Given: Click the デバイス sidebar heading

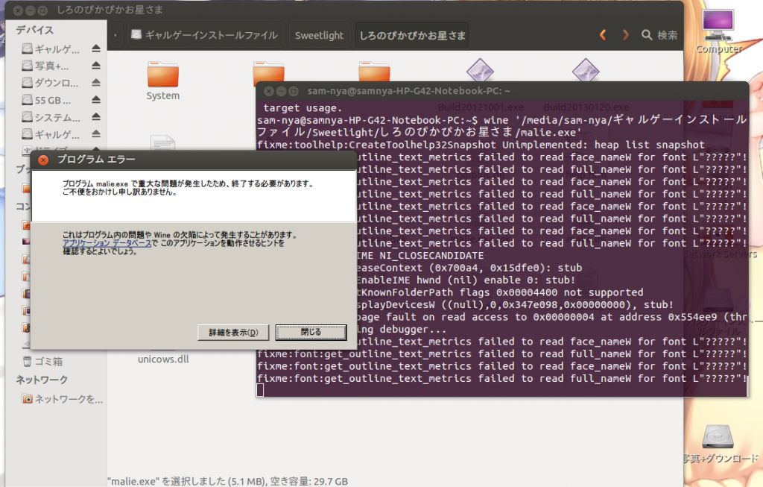Looking at the screenshot, I should pyautogui.click(x=34, y=30).
